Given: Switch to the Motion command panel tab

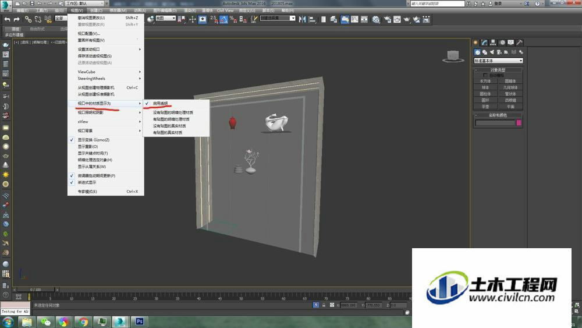Looking at the screenshot, I should coord(502,43).
